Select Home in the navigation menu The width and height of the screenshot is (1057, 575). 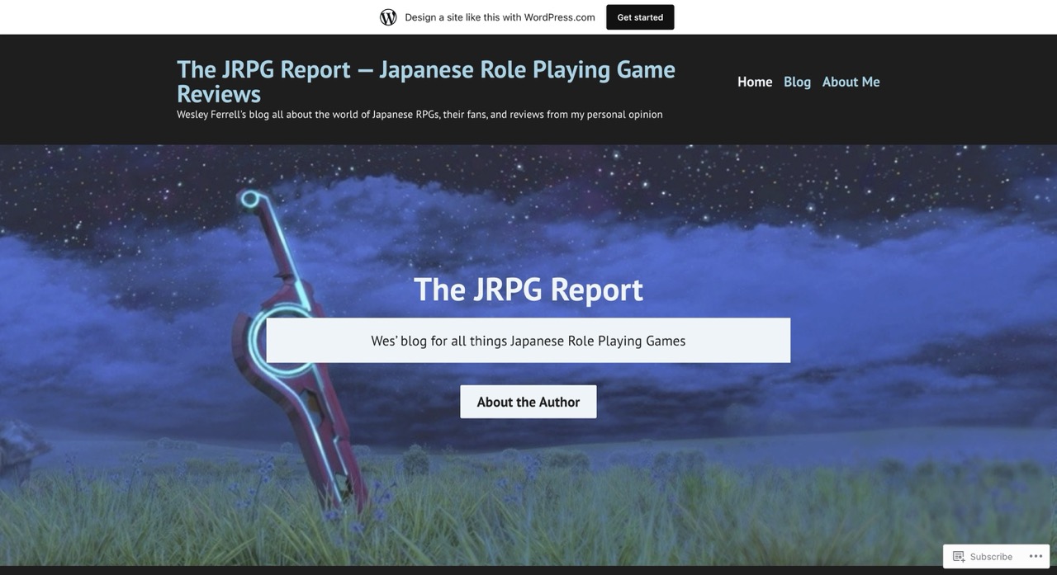pos(754,81)
